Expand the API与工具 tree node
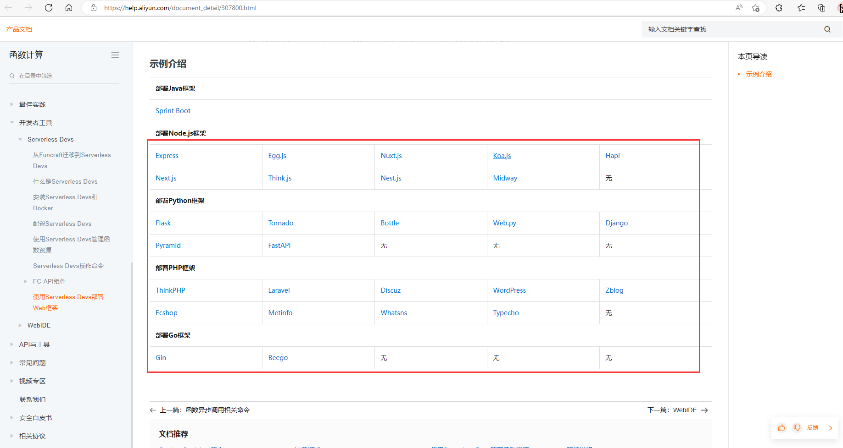Screen dimensions: 843x448 coord(11,344)
